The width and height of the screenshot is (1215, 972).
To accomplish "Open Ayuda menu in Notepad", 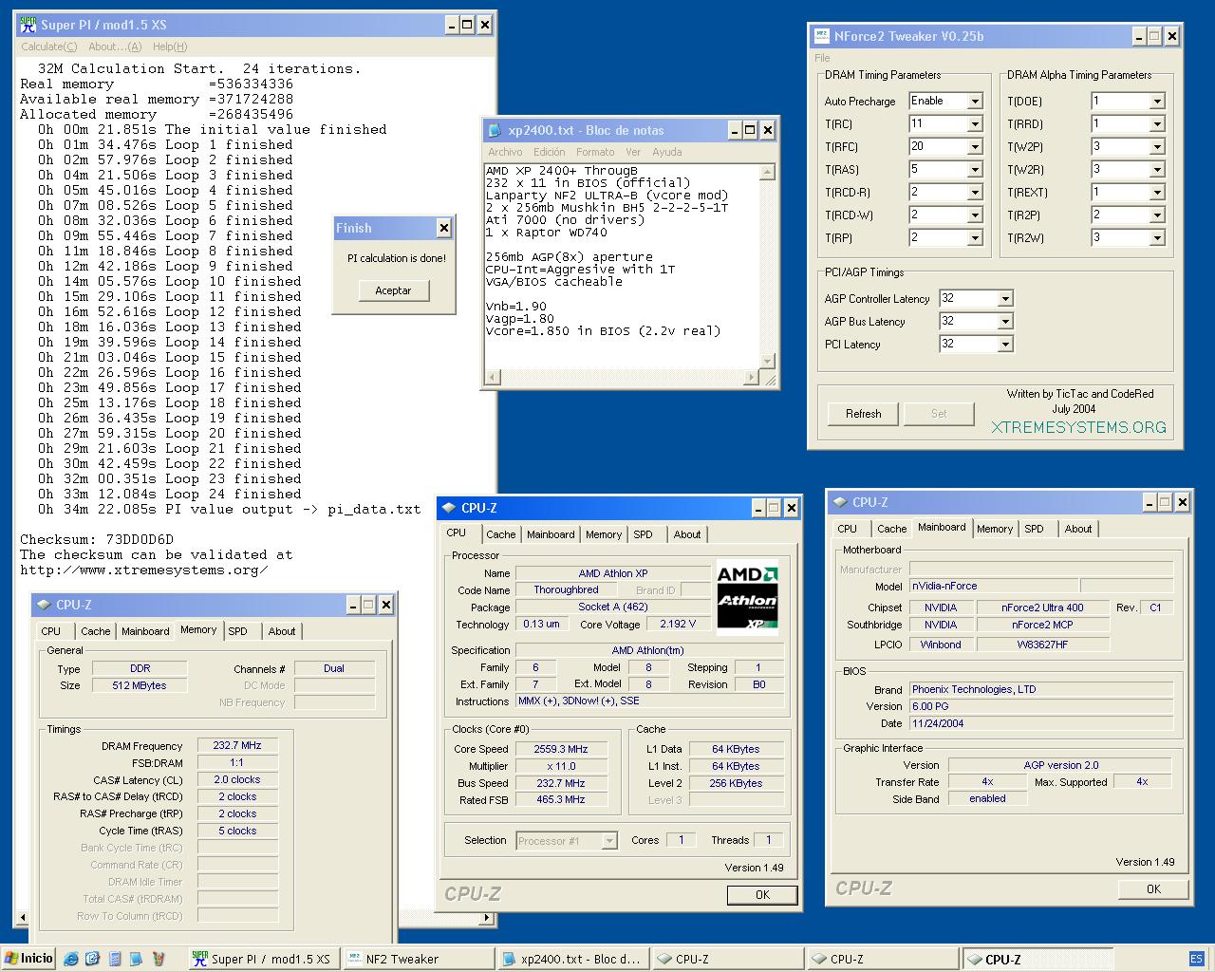I will [x=667, y=152].
